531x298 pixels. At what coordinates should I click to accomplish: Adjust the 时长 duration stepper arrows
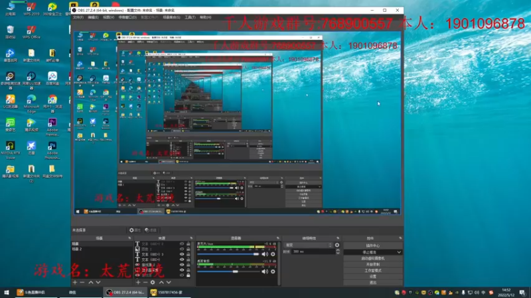[x=338, y=252]
